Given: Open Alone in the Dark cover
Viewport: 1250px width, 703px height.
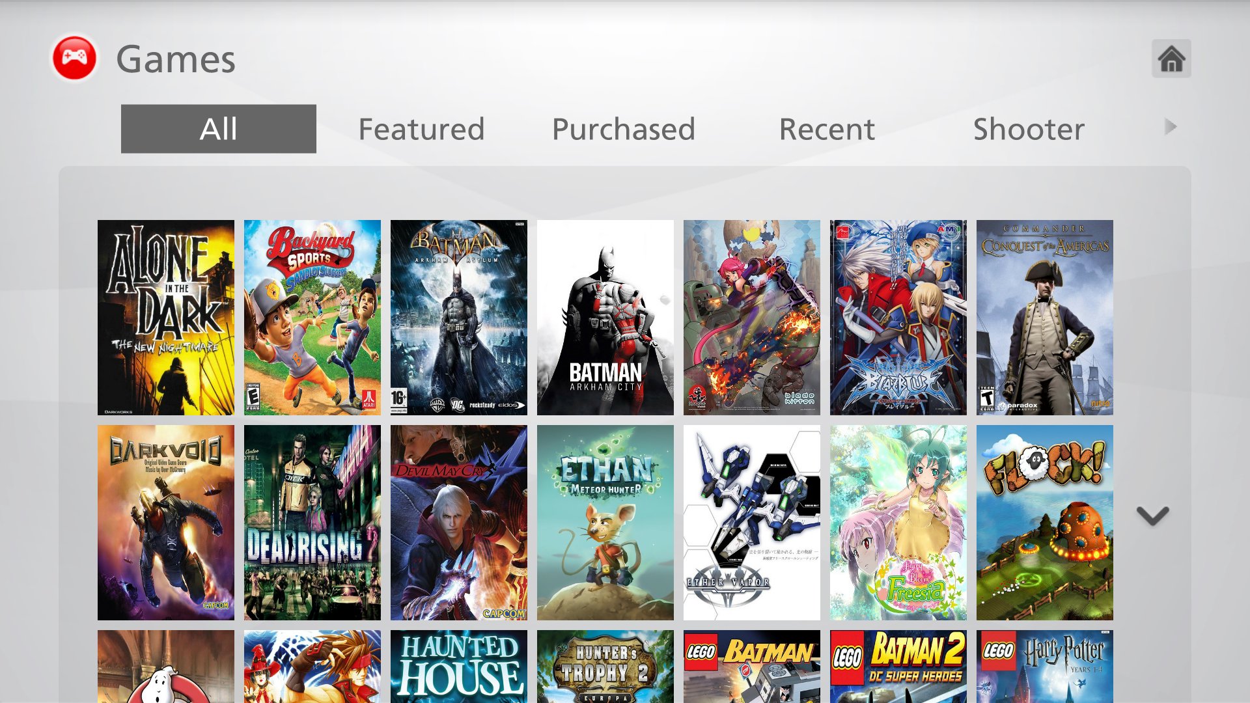Looking at the screenshot, I should click(166, 318).
